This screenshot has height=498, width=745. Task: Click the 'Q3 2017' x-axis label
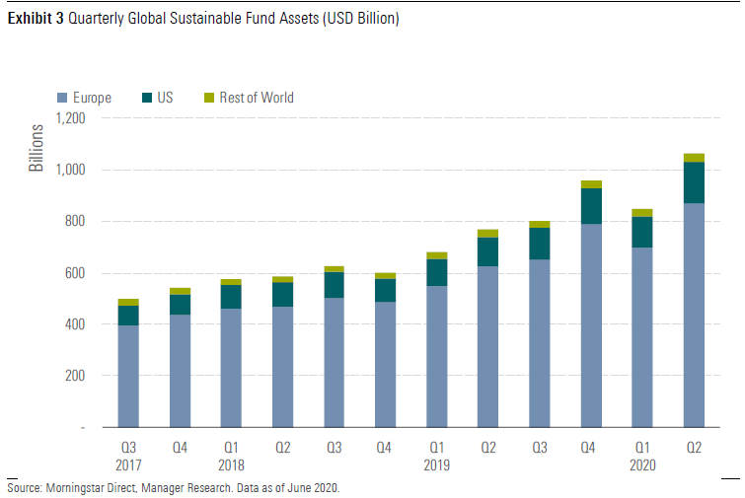click(x=128, y=456)
